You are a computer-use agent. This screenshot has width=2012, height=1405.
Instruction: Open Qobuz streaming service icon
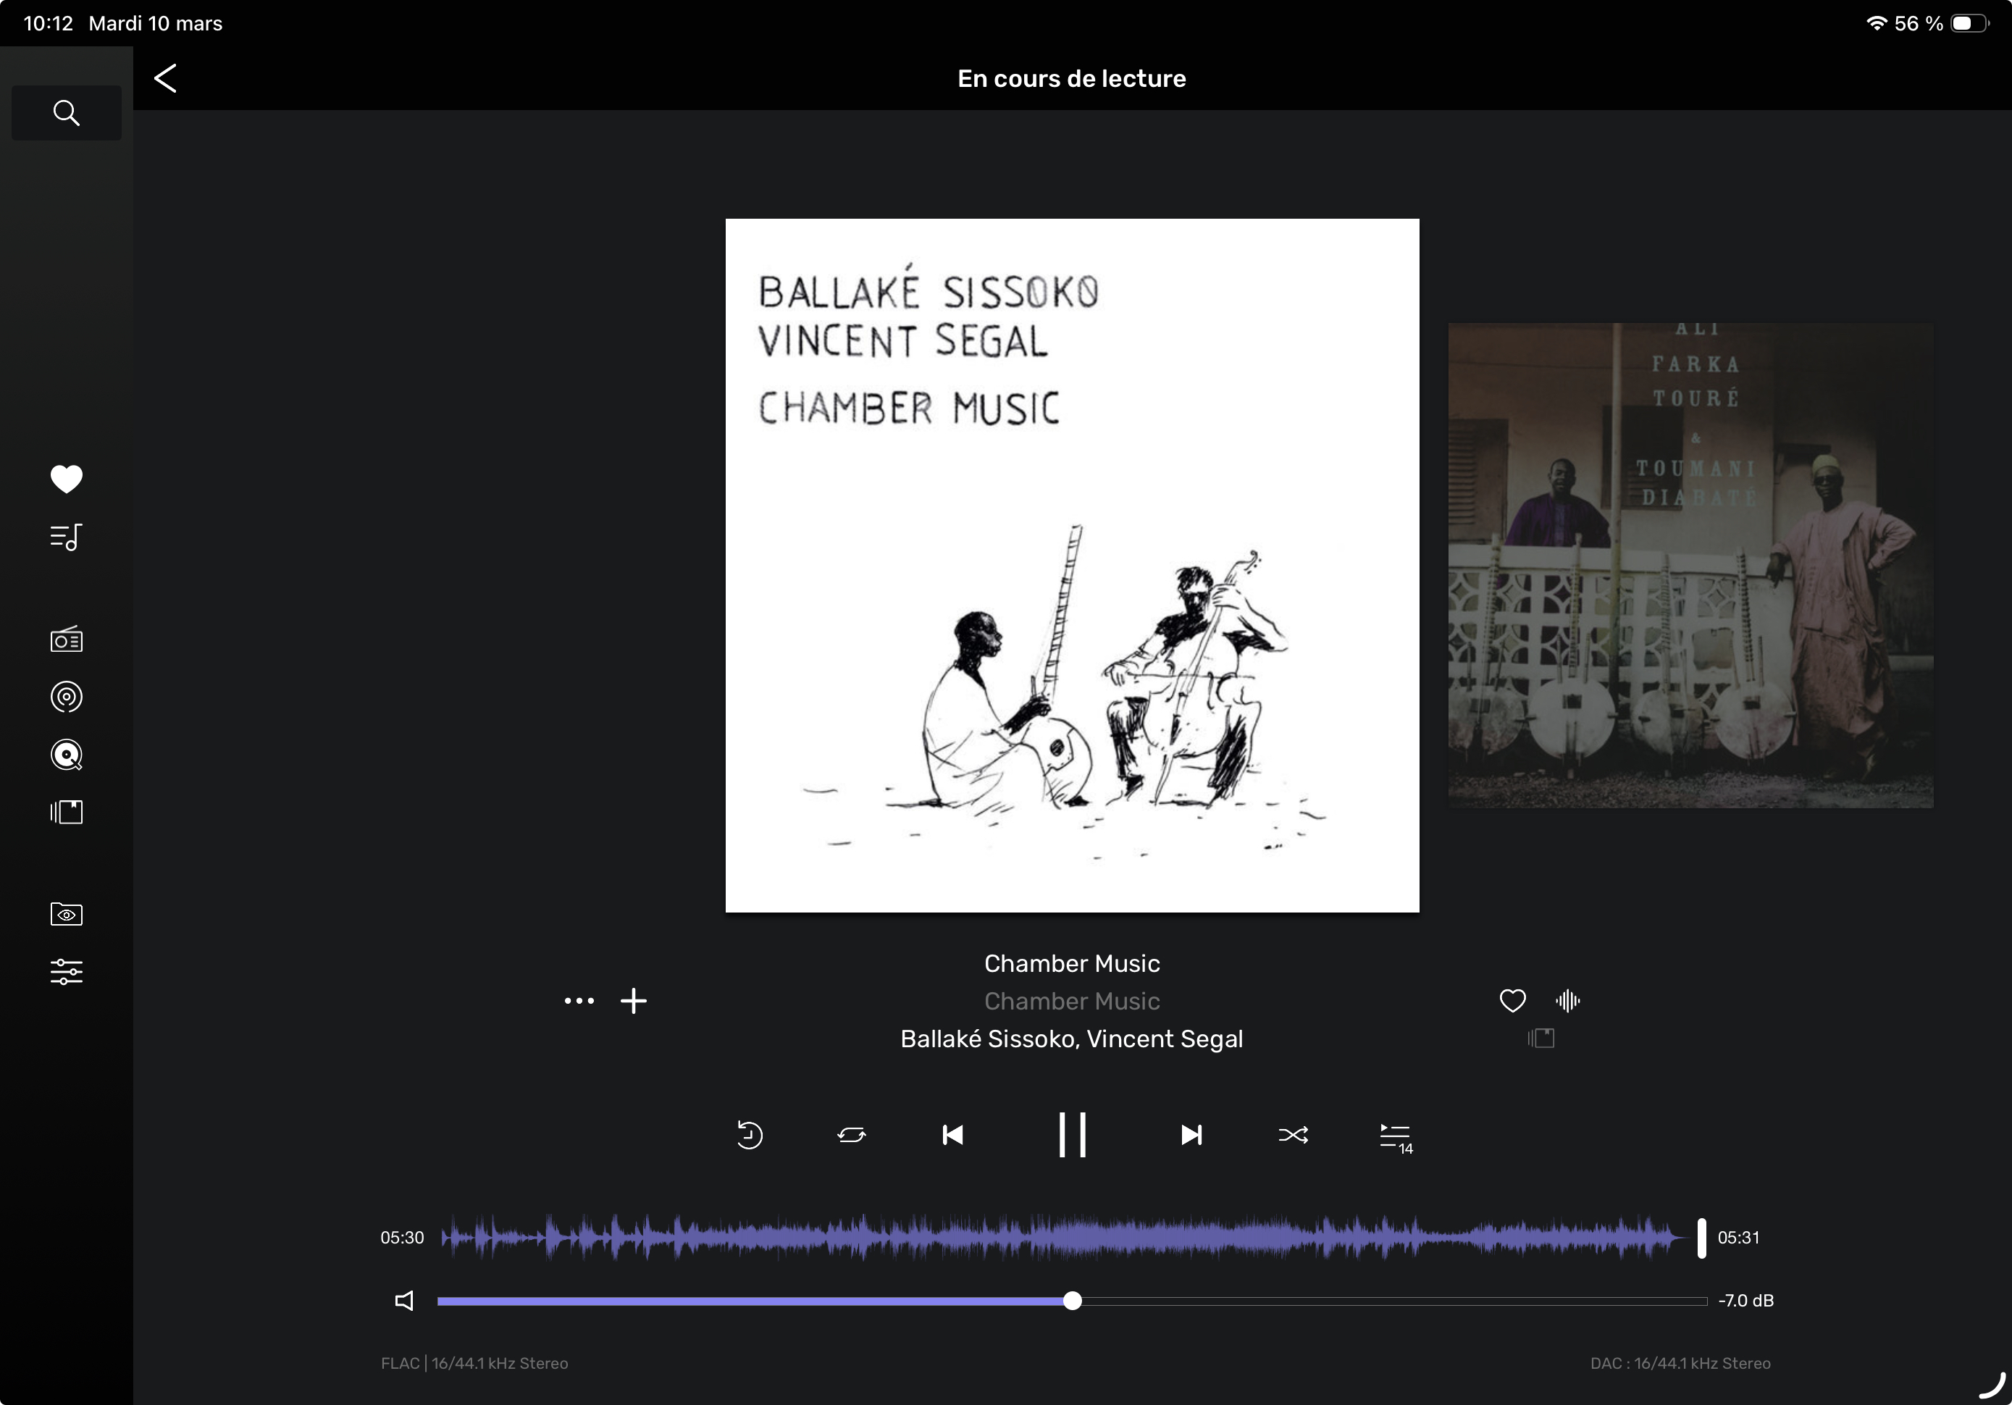[66, 755]
